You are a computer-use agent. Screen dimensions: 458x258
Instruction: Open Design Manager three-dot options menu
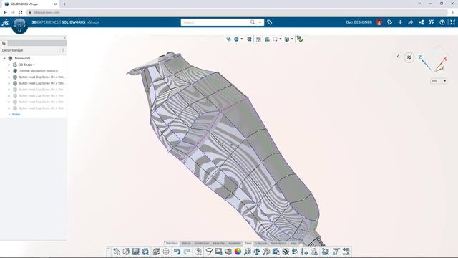tap(63, 50)
